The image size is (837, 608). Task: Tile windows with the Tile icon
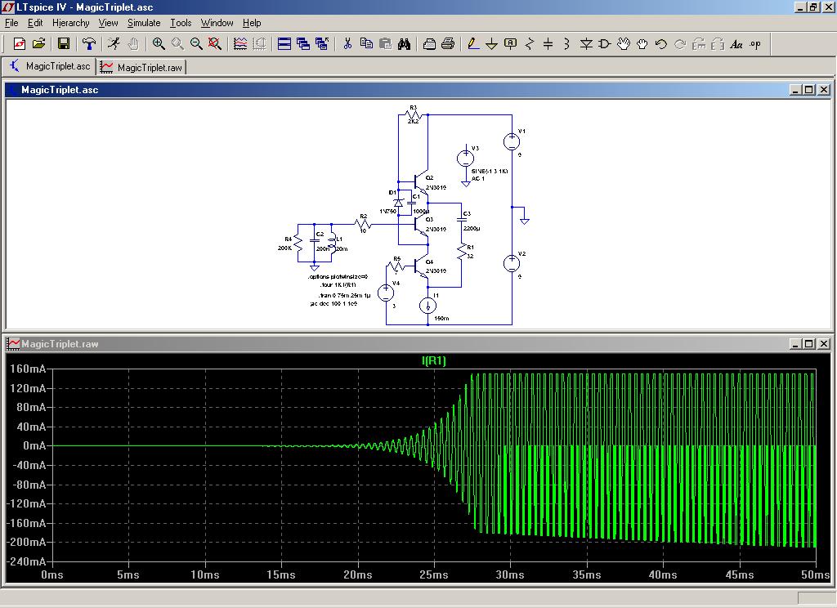[284, 44]
